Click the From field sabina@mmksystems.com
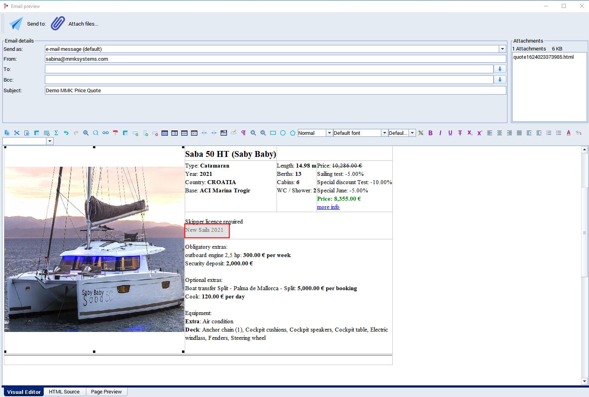 (x=275, y=59)
